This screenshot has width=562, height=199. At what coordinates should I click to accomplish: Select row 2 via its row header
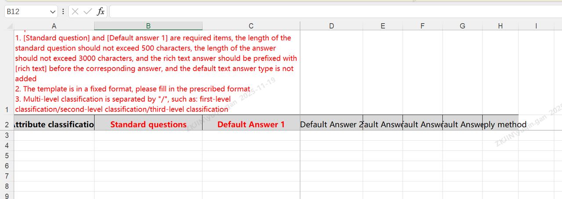7,125
